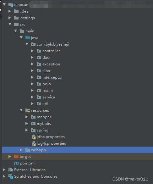
Task: Collapse the src folder arrow
Action: click(x=10, y=24)
